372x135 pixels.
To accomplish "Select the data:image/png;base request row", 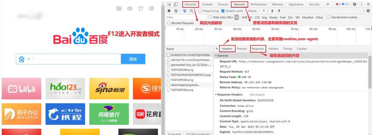I will point(189,85).
